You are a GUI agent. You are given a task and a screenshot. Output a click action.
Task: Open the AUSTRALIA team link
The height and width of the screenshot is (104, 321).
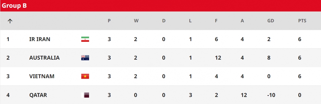[x=44, y=58]
